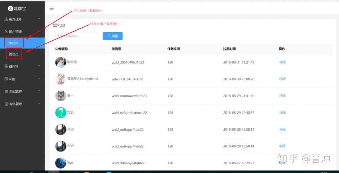Click the 财务管理 sidebar icon
Image resolution: width=339 pixels, height=173 pixels.
coord(6,104)
